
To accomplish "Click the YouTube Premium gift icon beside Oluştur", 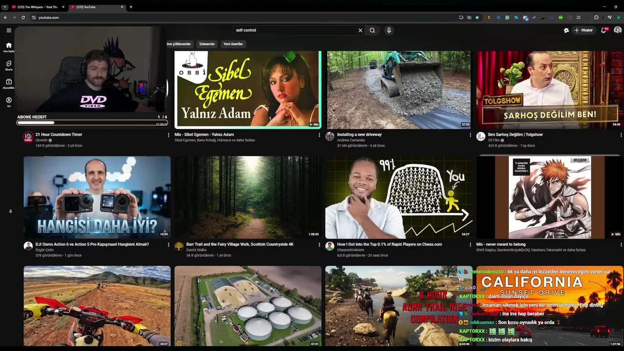I will [566, 30].
